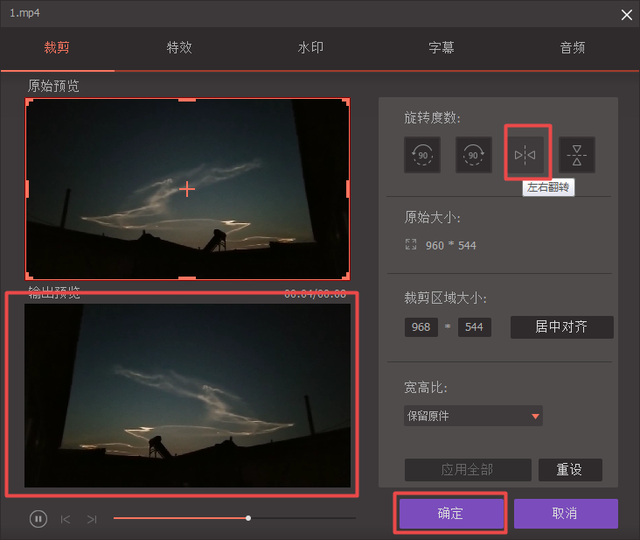Flip the video vertically
The height and width of the screenshot is (540, 640).
click(x=576, y=155)
